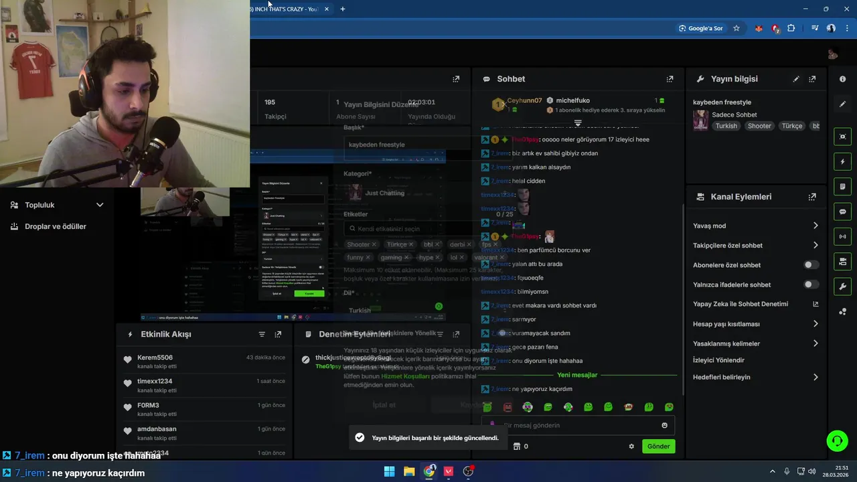Click Ceyhunn07 in chat leaderboard
Viewport: 857px width, 482px height.
[524, 100]
